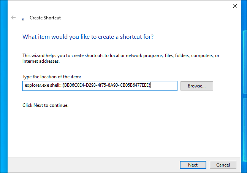Click the 'Internet addresses' text in the description
247x173 pixels.
[x=41, y=61]
